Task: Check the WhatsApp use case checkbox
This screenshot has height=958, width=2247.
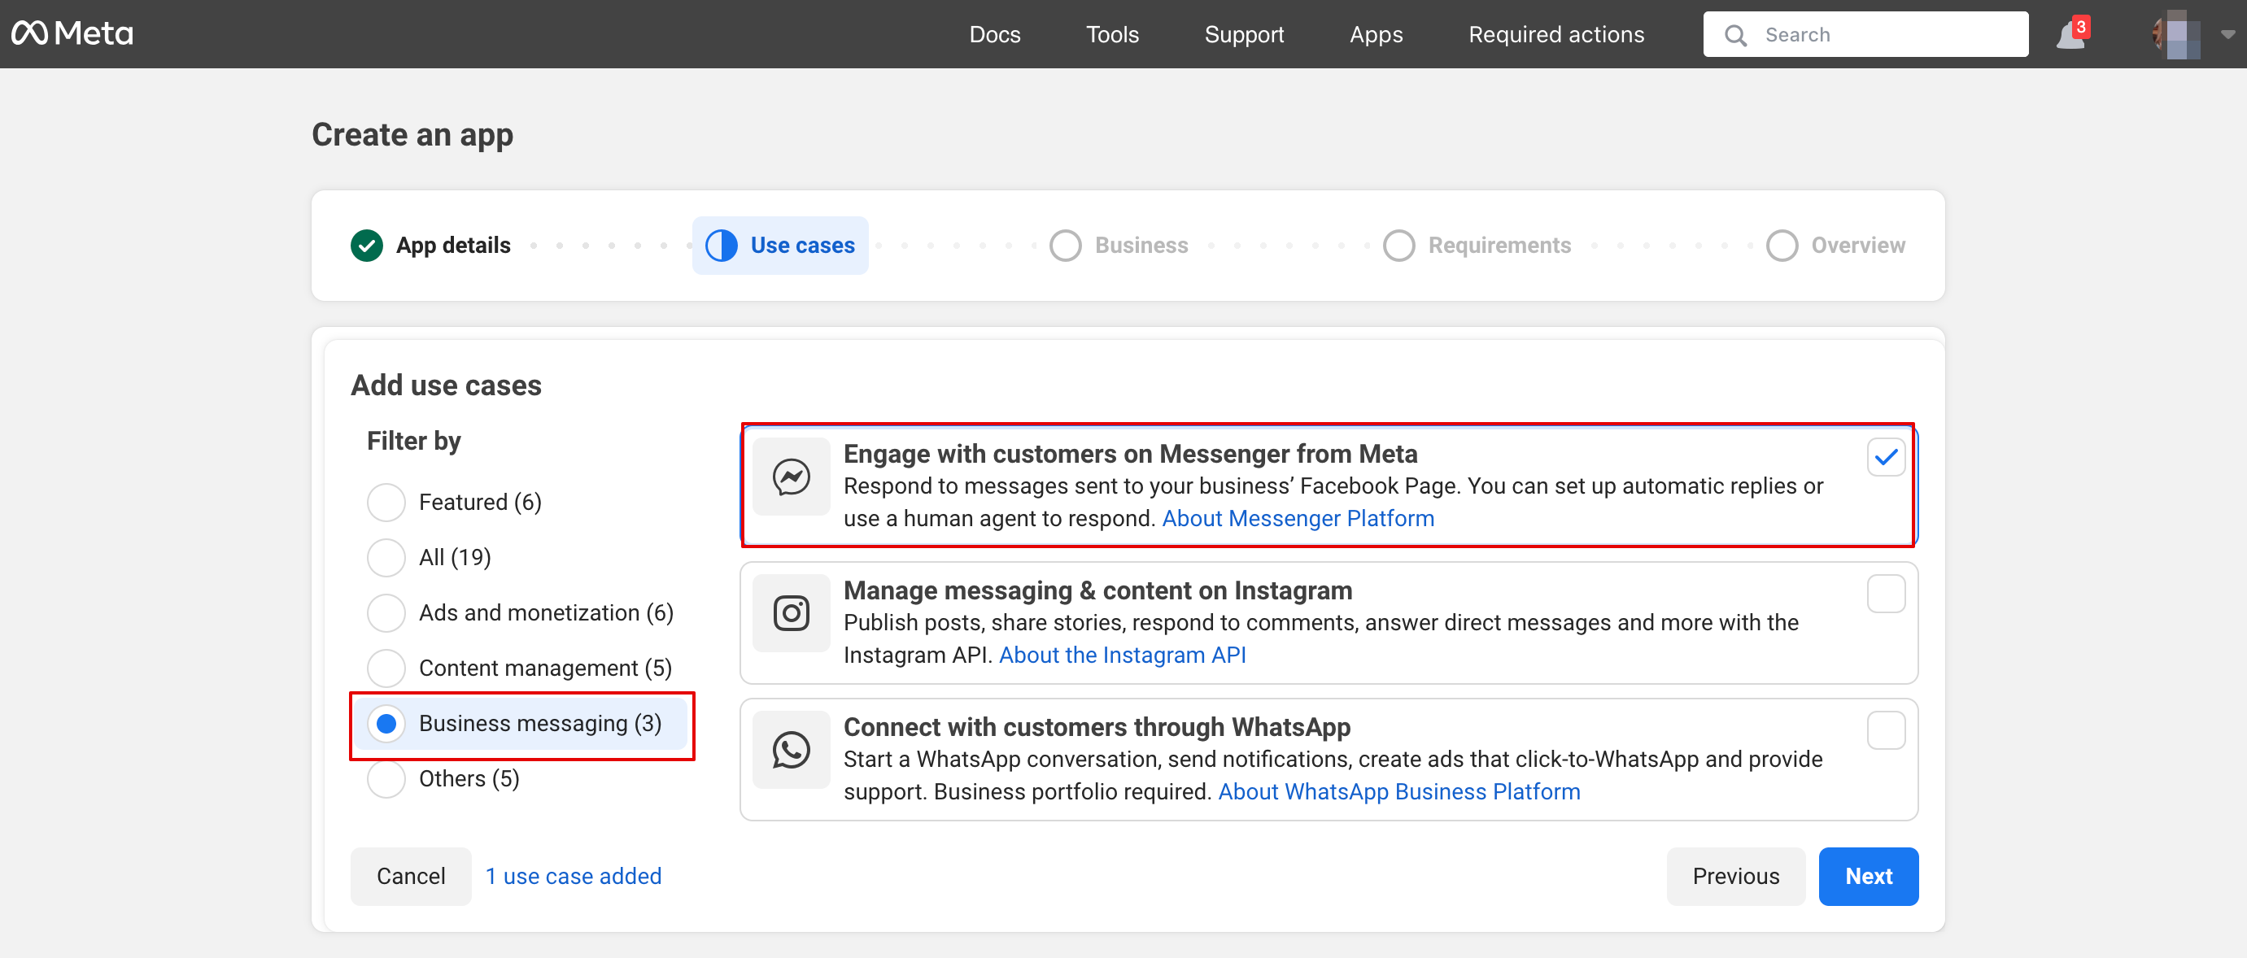Action: (x=1886, y=730)
